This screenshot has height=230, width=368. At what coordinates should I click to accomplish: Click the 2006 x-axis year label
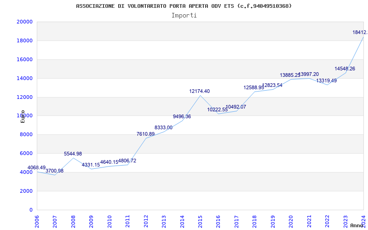(x=37, y=221)
